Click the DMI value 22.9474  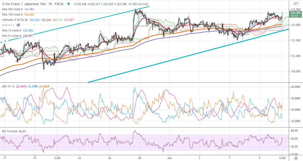click(x=22, y=87)
